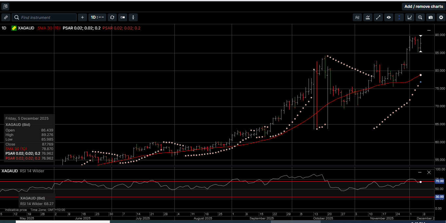Open the chart zoom-in tool
This screenshot has height=223, width=446.
tap(420, 17)
